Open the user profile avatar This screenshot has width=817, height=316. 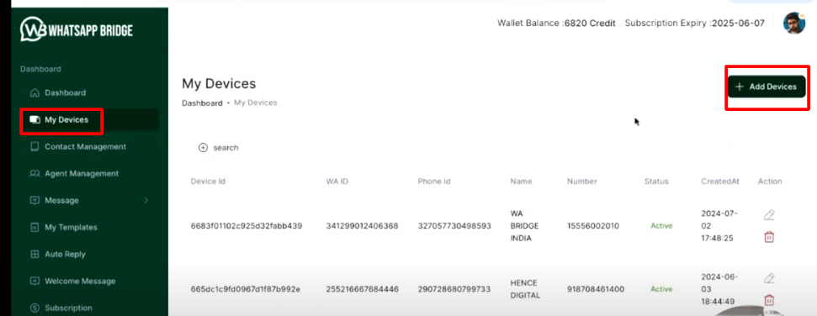click(x=794, y=23)
